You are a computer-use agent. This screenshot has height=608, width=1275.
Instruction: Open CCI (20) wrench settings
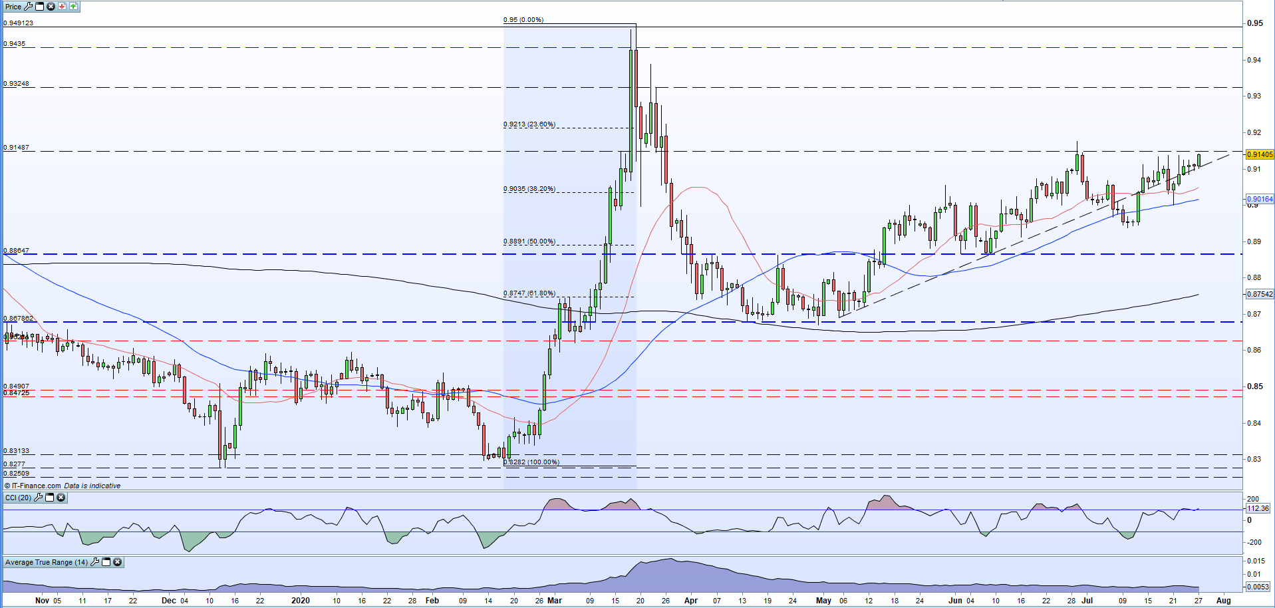pos(38,498)
